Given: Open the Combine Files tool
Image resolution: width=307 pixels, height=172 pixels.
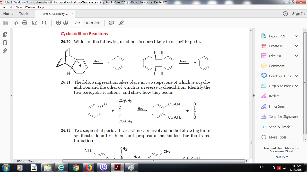Looking at the screenshot, I should (x=280, y=76).
